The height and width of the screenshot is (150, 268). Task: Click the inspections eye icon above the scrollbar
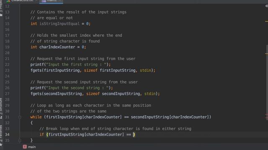click(266, 6)
